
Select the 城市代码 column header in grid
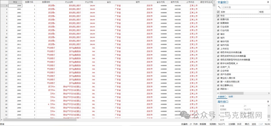coord(175,2)
